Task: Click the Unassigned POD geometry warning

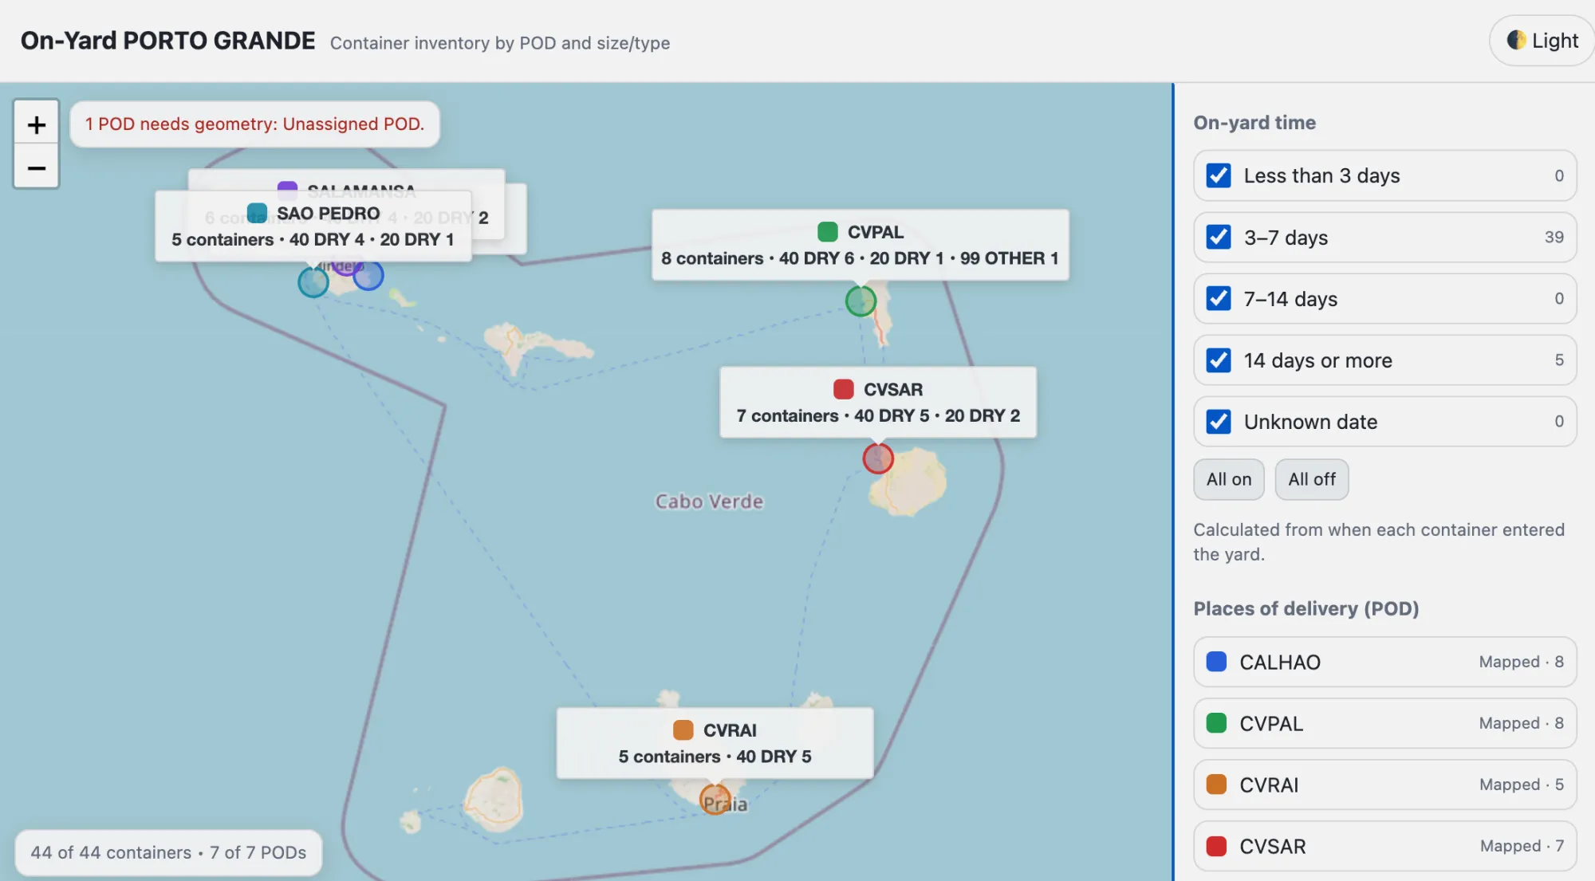Action: tap(255, 124)
